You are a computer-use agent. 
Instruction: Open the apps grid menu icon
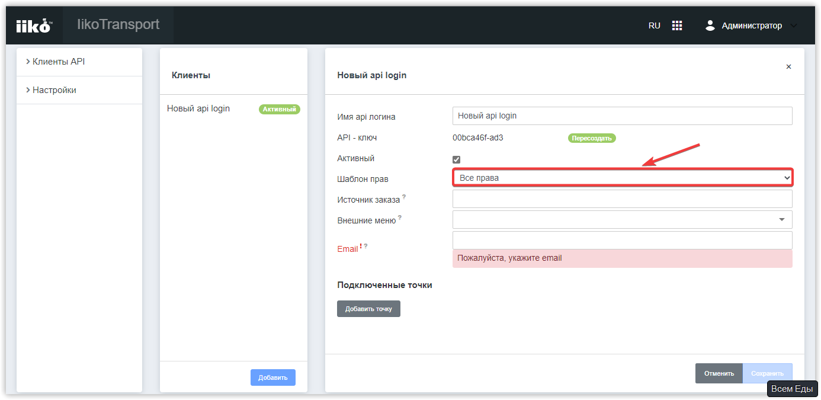(677, 25)
